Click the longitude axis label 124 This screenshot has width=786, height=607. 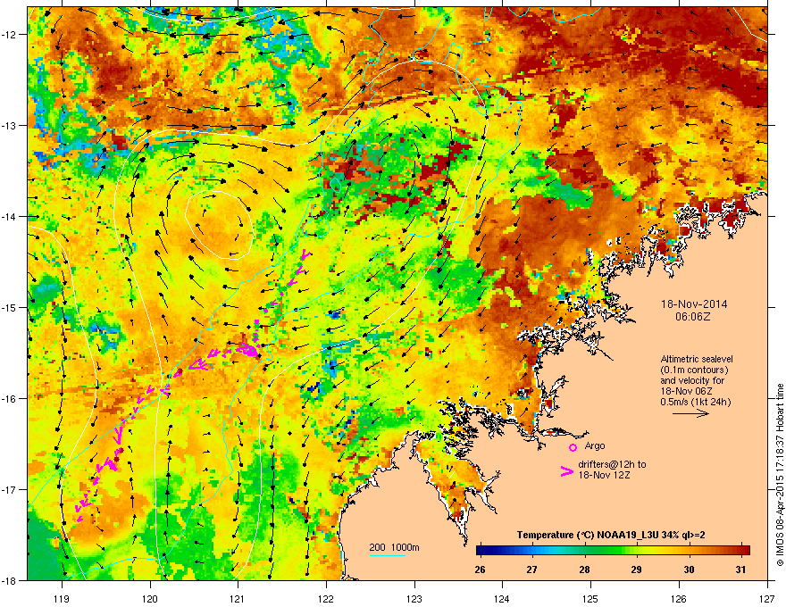tap(502, 598)
